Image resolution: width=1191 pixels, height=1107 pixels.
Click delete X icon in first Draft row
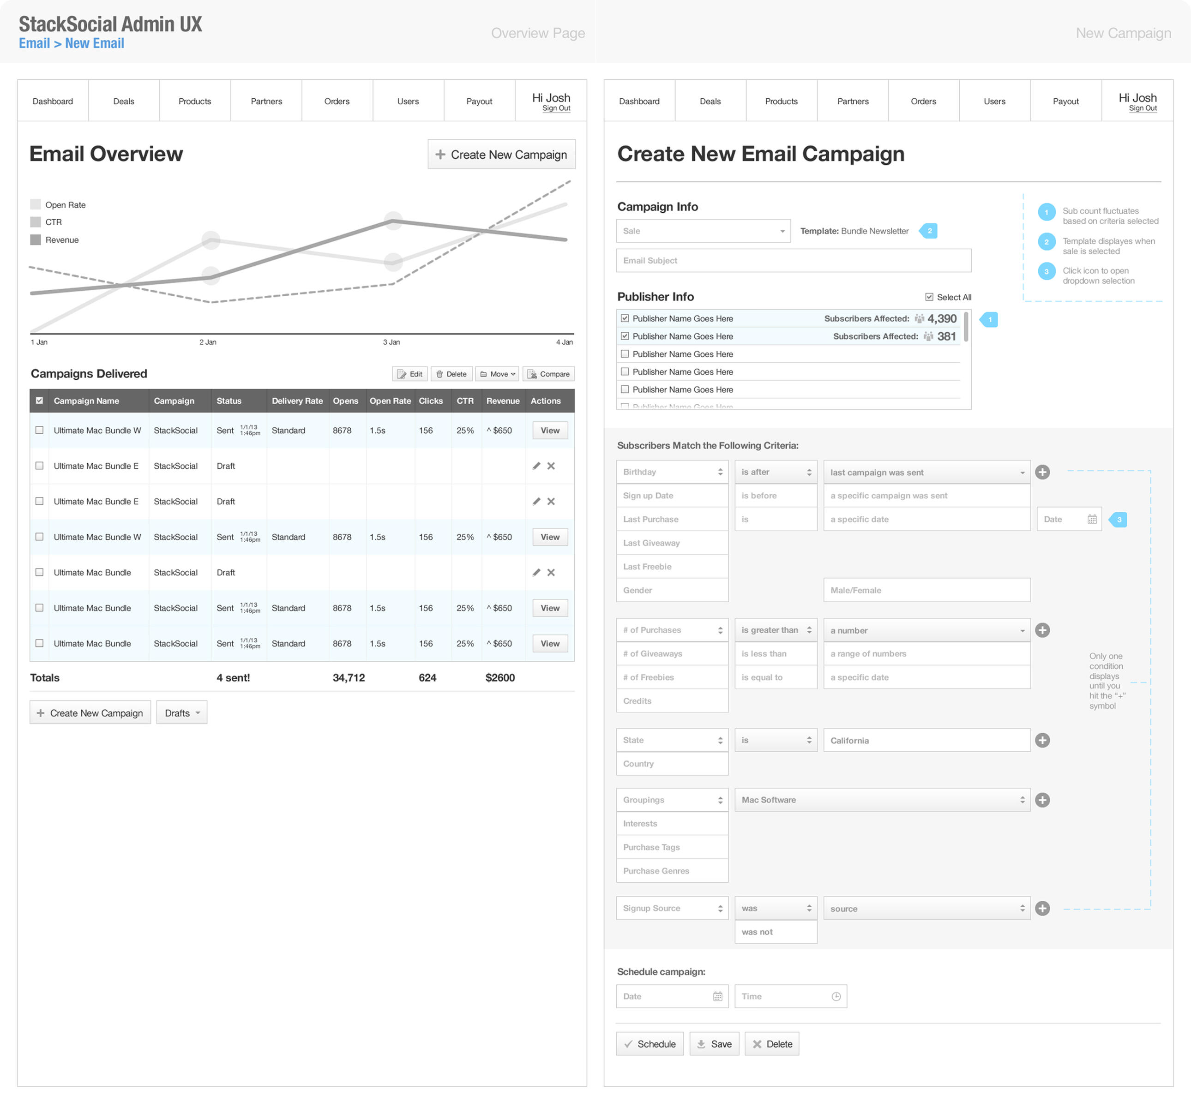(551, 466)
